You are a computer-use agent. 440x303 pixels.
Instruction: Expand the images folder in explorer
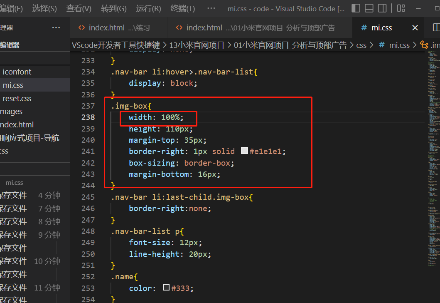tap(35, 111)
